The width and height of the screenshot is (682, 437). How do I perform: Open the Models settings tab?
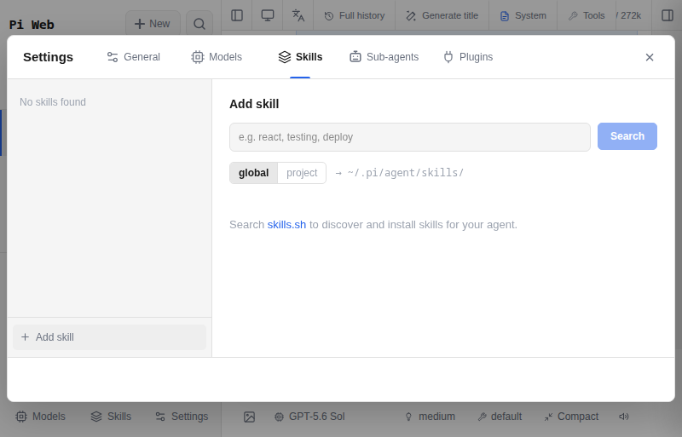point(217,57)
